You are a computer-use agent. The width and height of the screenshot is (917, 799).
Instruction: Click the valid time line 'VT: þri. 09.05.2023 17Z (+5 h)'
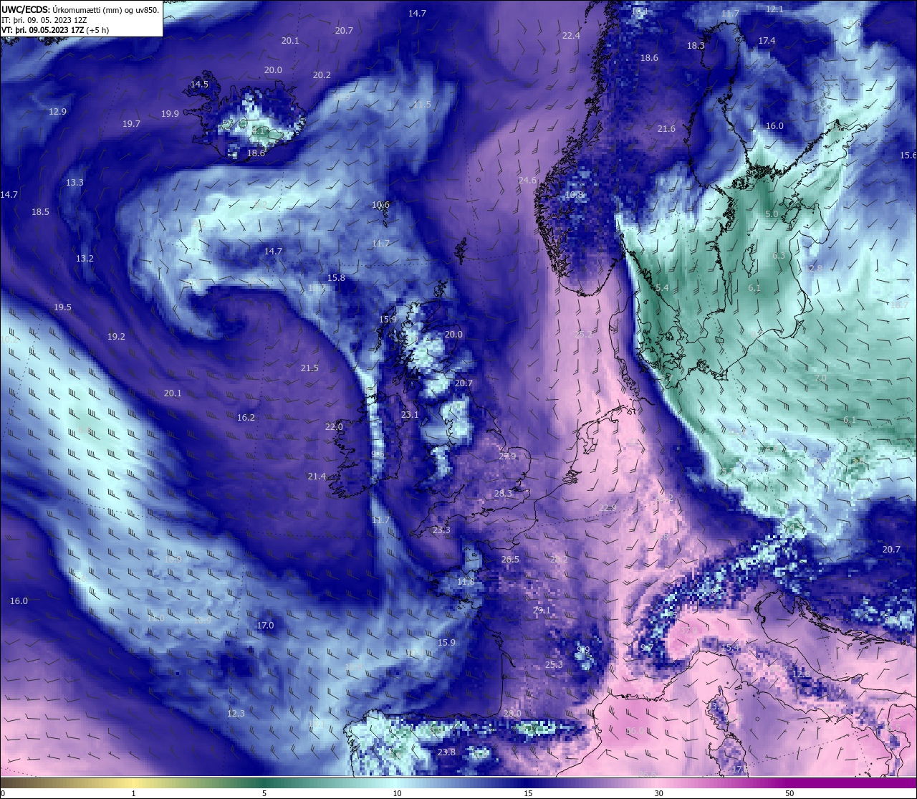point(55,30)
